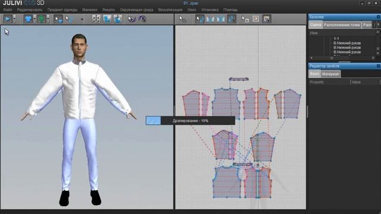Start the simulation with the play button
Screen dimensions: 381x214
8,19
